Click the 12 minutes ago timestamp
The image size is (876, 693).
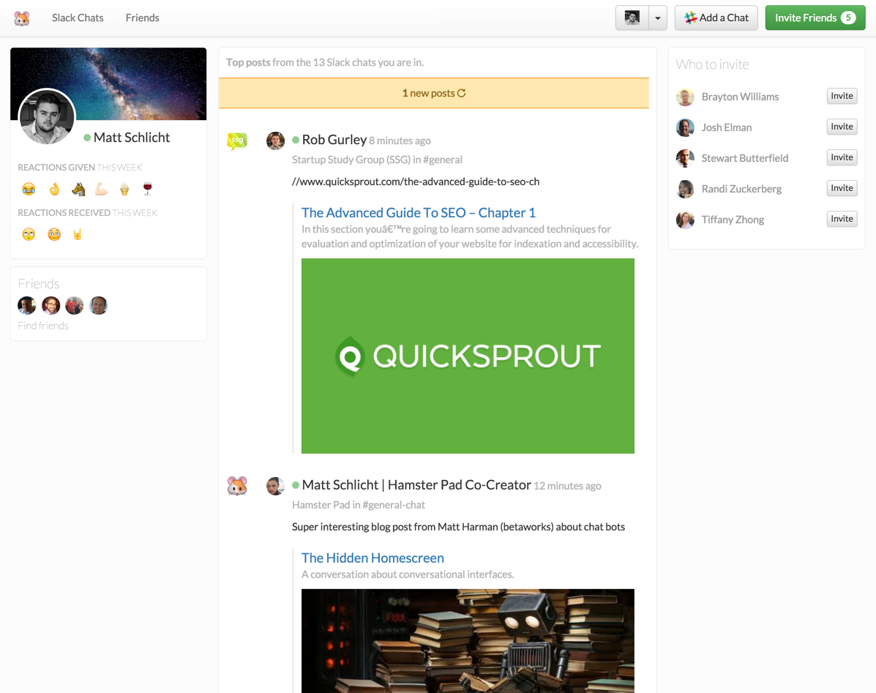567,486
